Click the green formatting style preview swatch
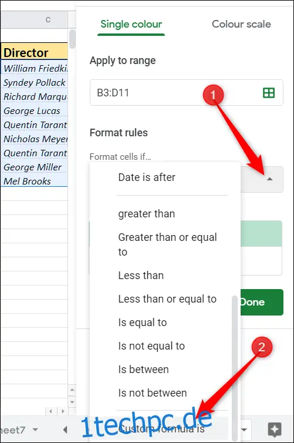 (261, 234)
